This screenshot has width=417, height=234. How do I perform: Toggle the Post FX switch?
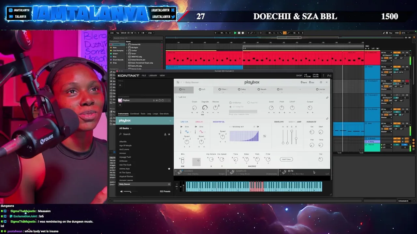[x=248, y=103]
